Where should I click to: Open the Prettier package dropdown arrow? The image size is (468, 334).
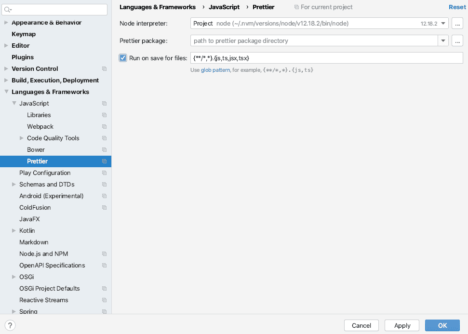[x=443, y=40]
